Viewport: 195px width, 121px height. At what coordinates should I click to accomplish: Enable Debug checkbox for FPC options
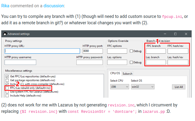(x=131, y=51)
